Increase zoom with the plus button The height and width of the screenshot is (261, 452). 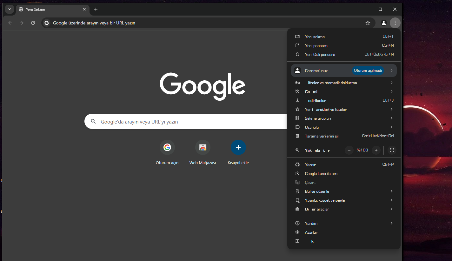376,150
